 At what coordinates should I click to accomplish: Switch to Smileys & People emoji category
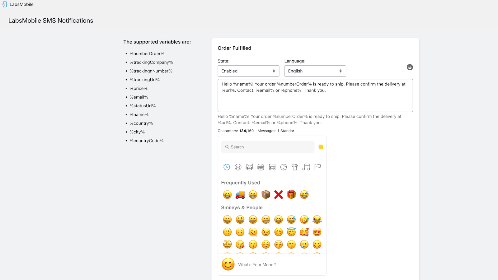coord(238,167)
